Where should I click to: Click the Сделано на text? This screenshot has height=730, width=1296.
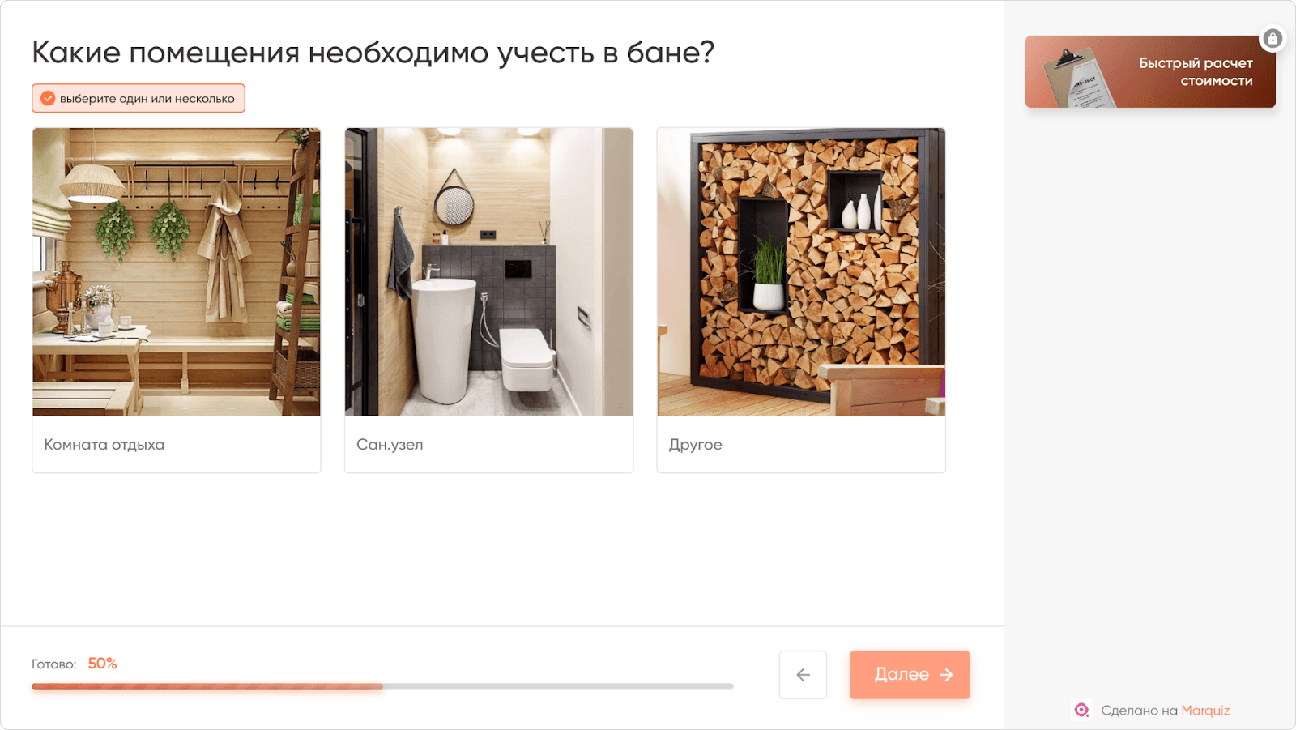tap(1139, 711)
